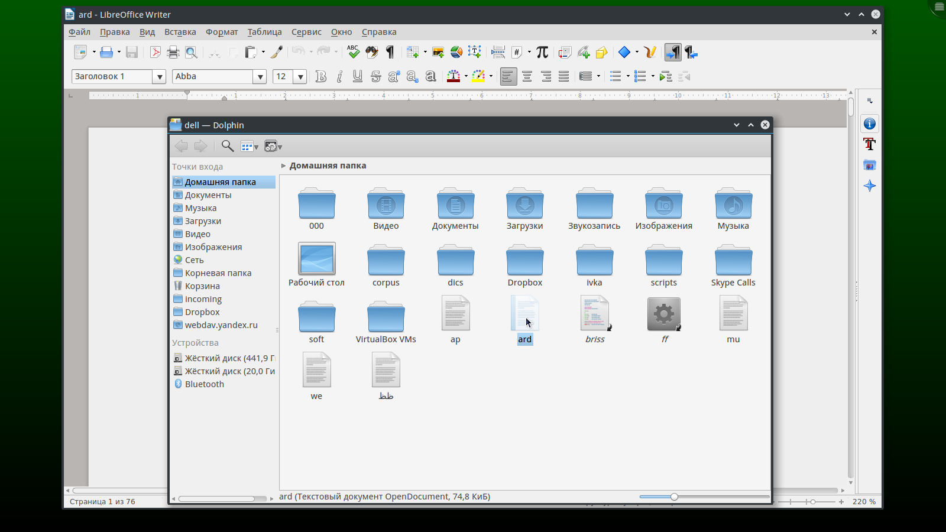Click 'Домашняя папка' breadcrumb in location bar

coord(328,166)
